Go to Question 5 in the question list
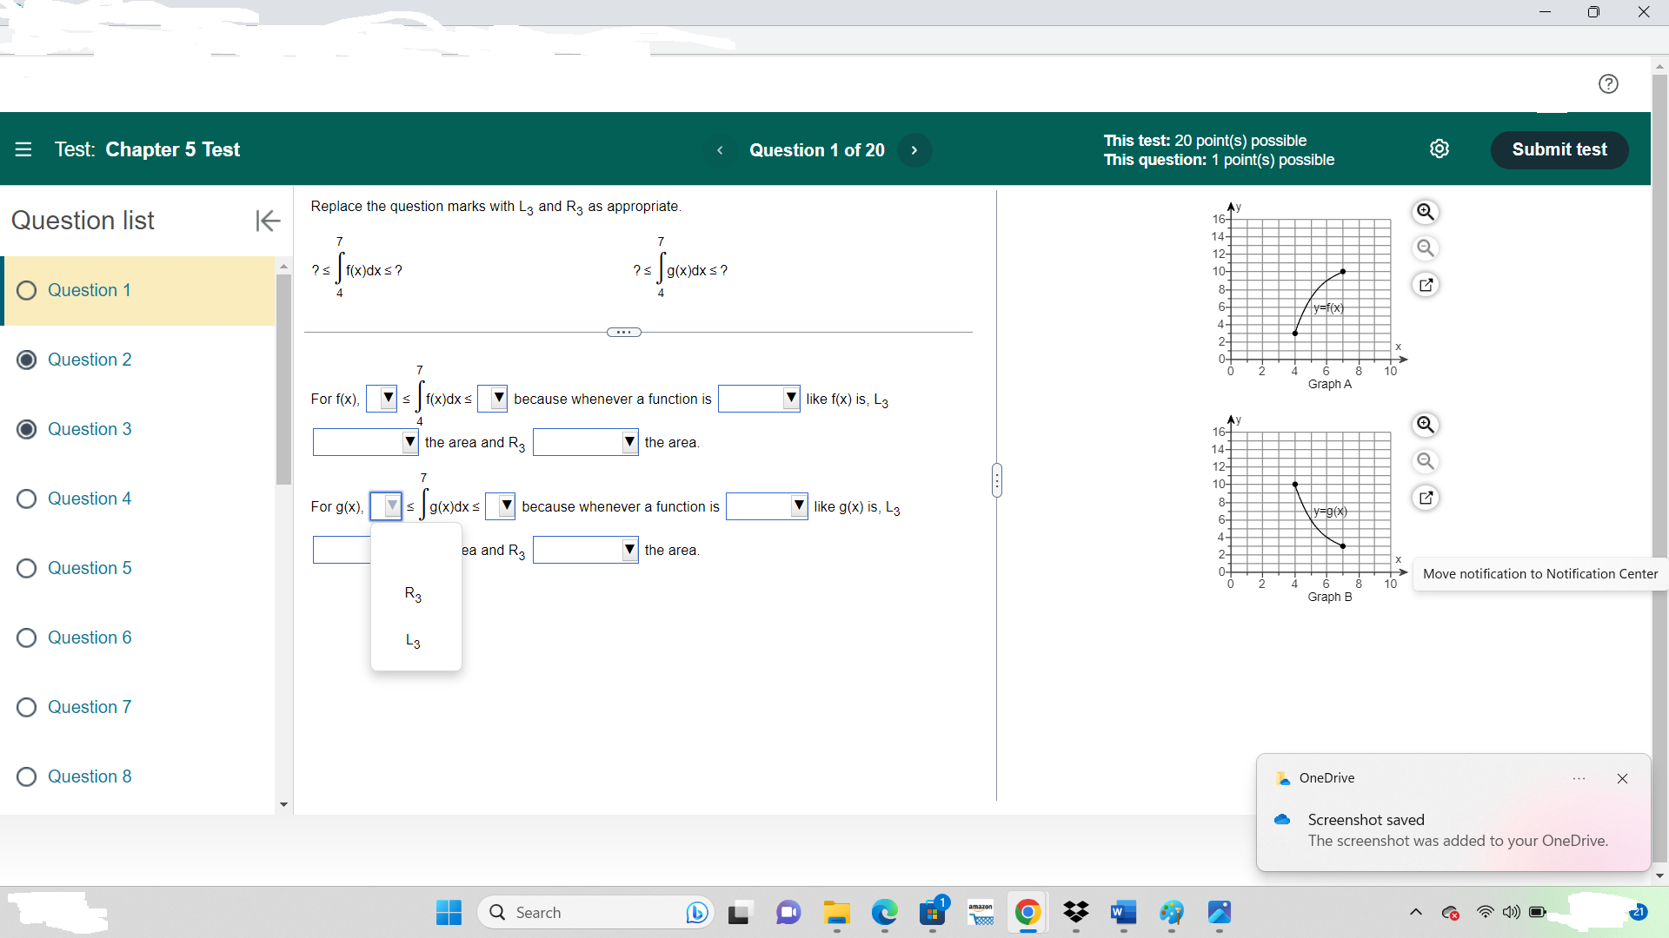This screenshot has width=1669, height=938. [90, 568]
